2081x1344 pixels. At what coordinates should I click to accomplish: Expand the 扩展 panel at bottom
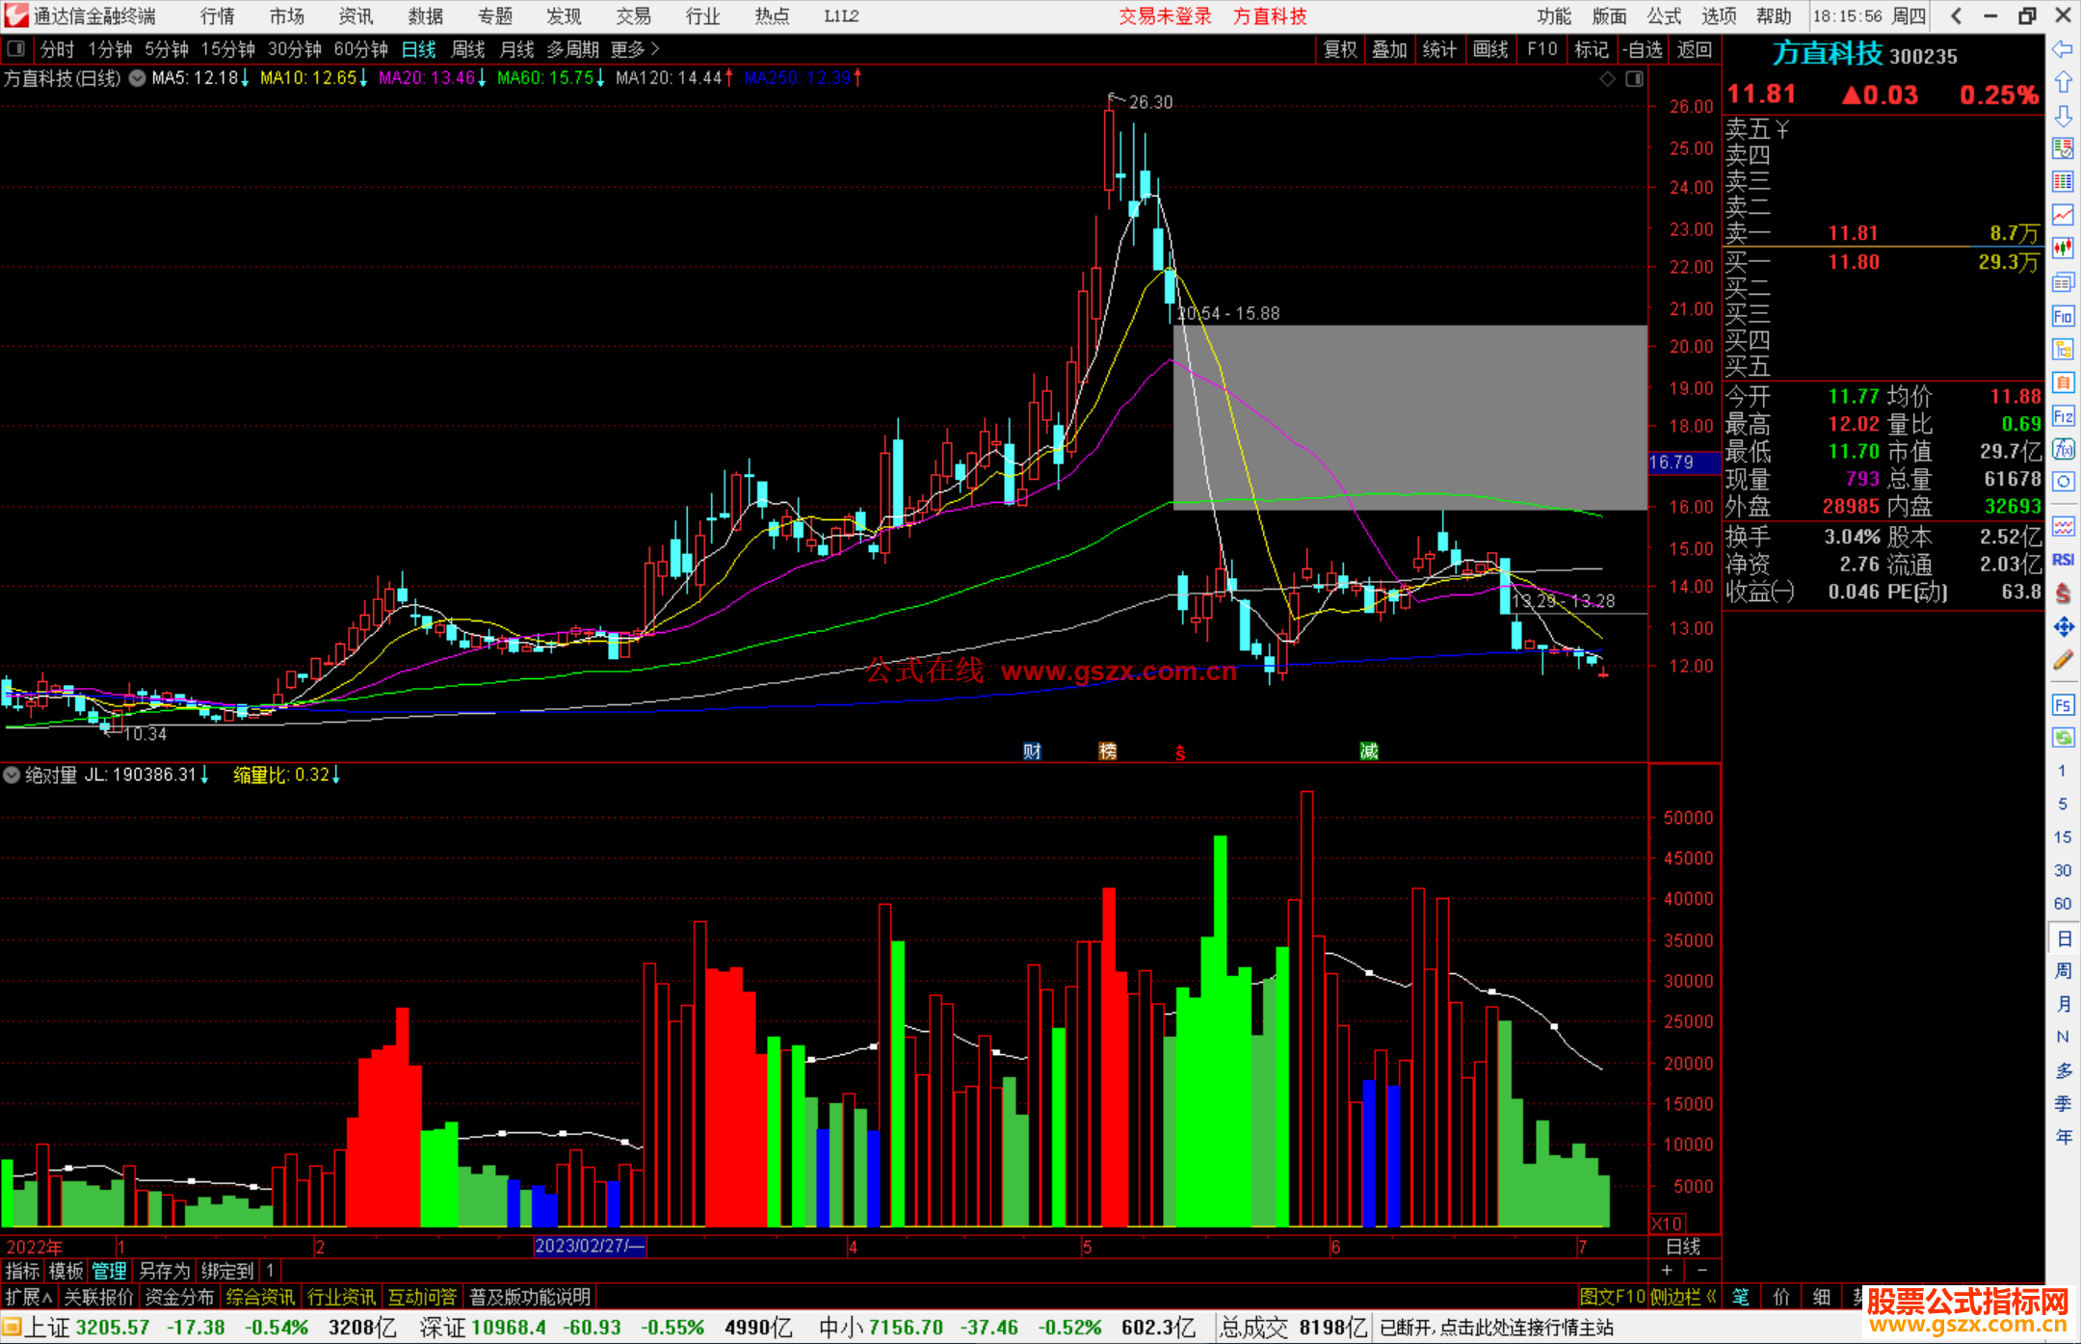(x=28, y=1297)
